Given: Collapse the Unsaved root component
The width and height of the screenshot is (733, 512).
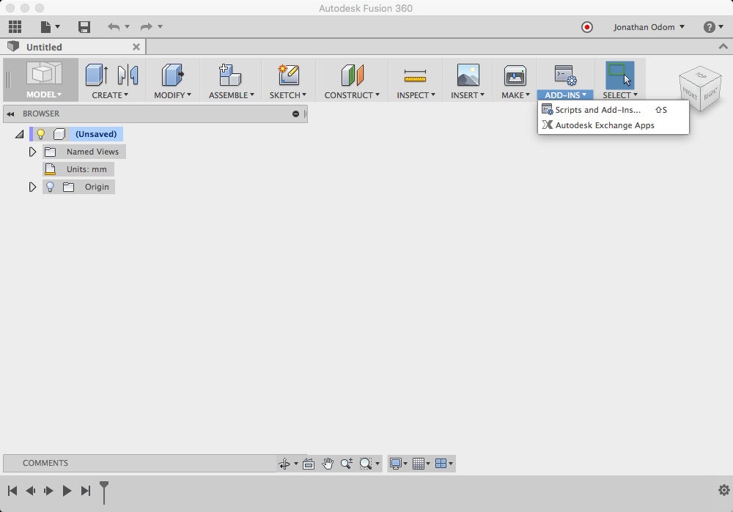Looking at the screenshot, I should tap(19, 135).
